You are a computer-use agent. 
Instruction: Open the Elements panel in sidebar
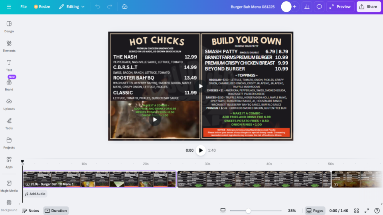(x=9, y=46)
